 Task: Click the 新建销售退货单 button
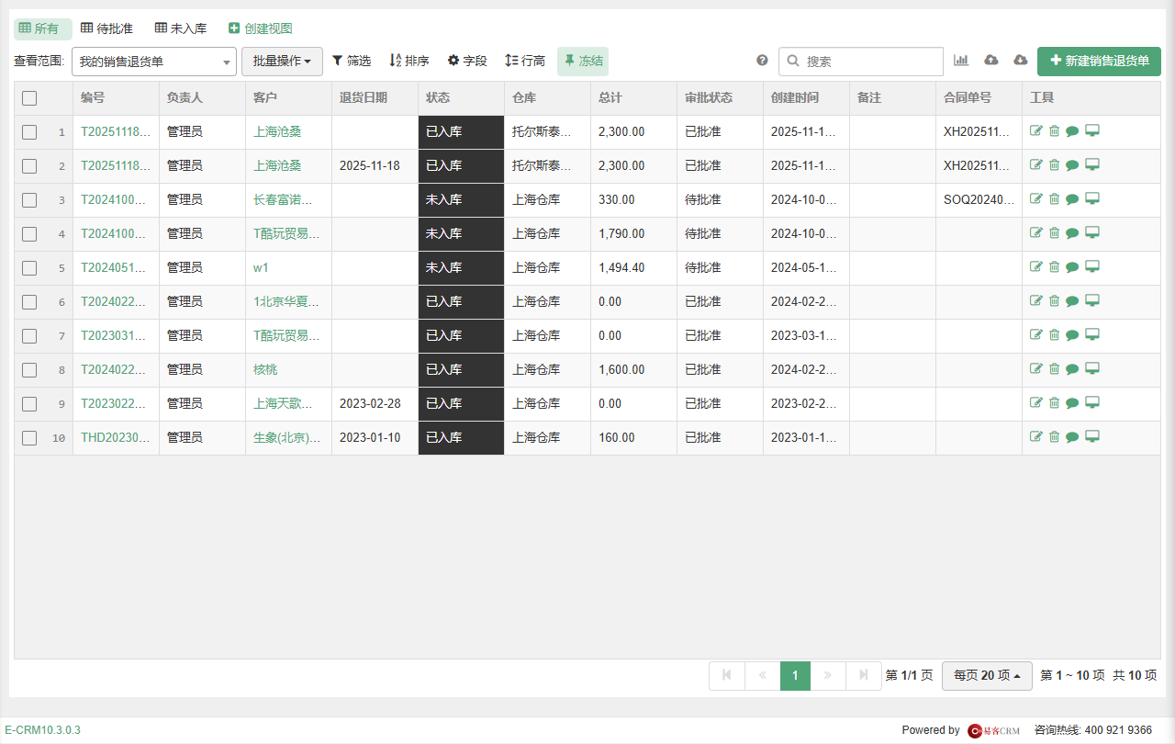1099,62
